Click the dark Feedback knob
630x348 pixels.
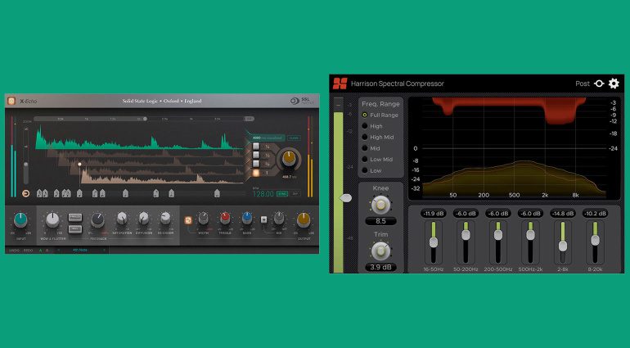click(97, 220)
